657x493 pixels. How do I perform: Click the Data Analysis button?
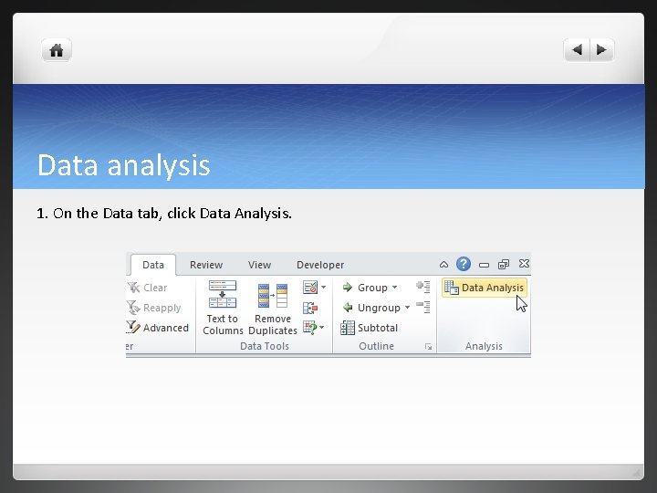[485, 288]
